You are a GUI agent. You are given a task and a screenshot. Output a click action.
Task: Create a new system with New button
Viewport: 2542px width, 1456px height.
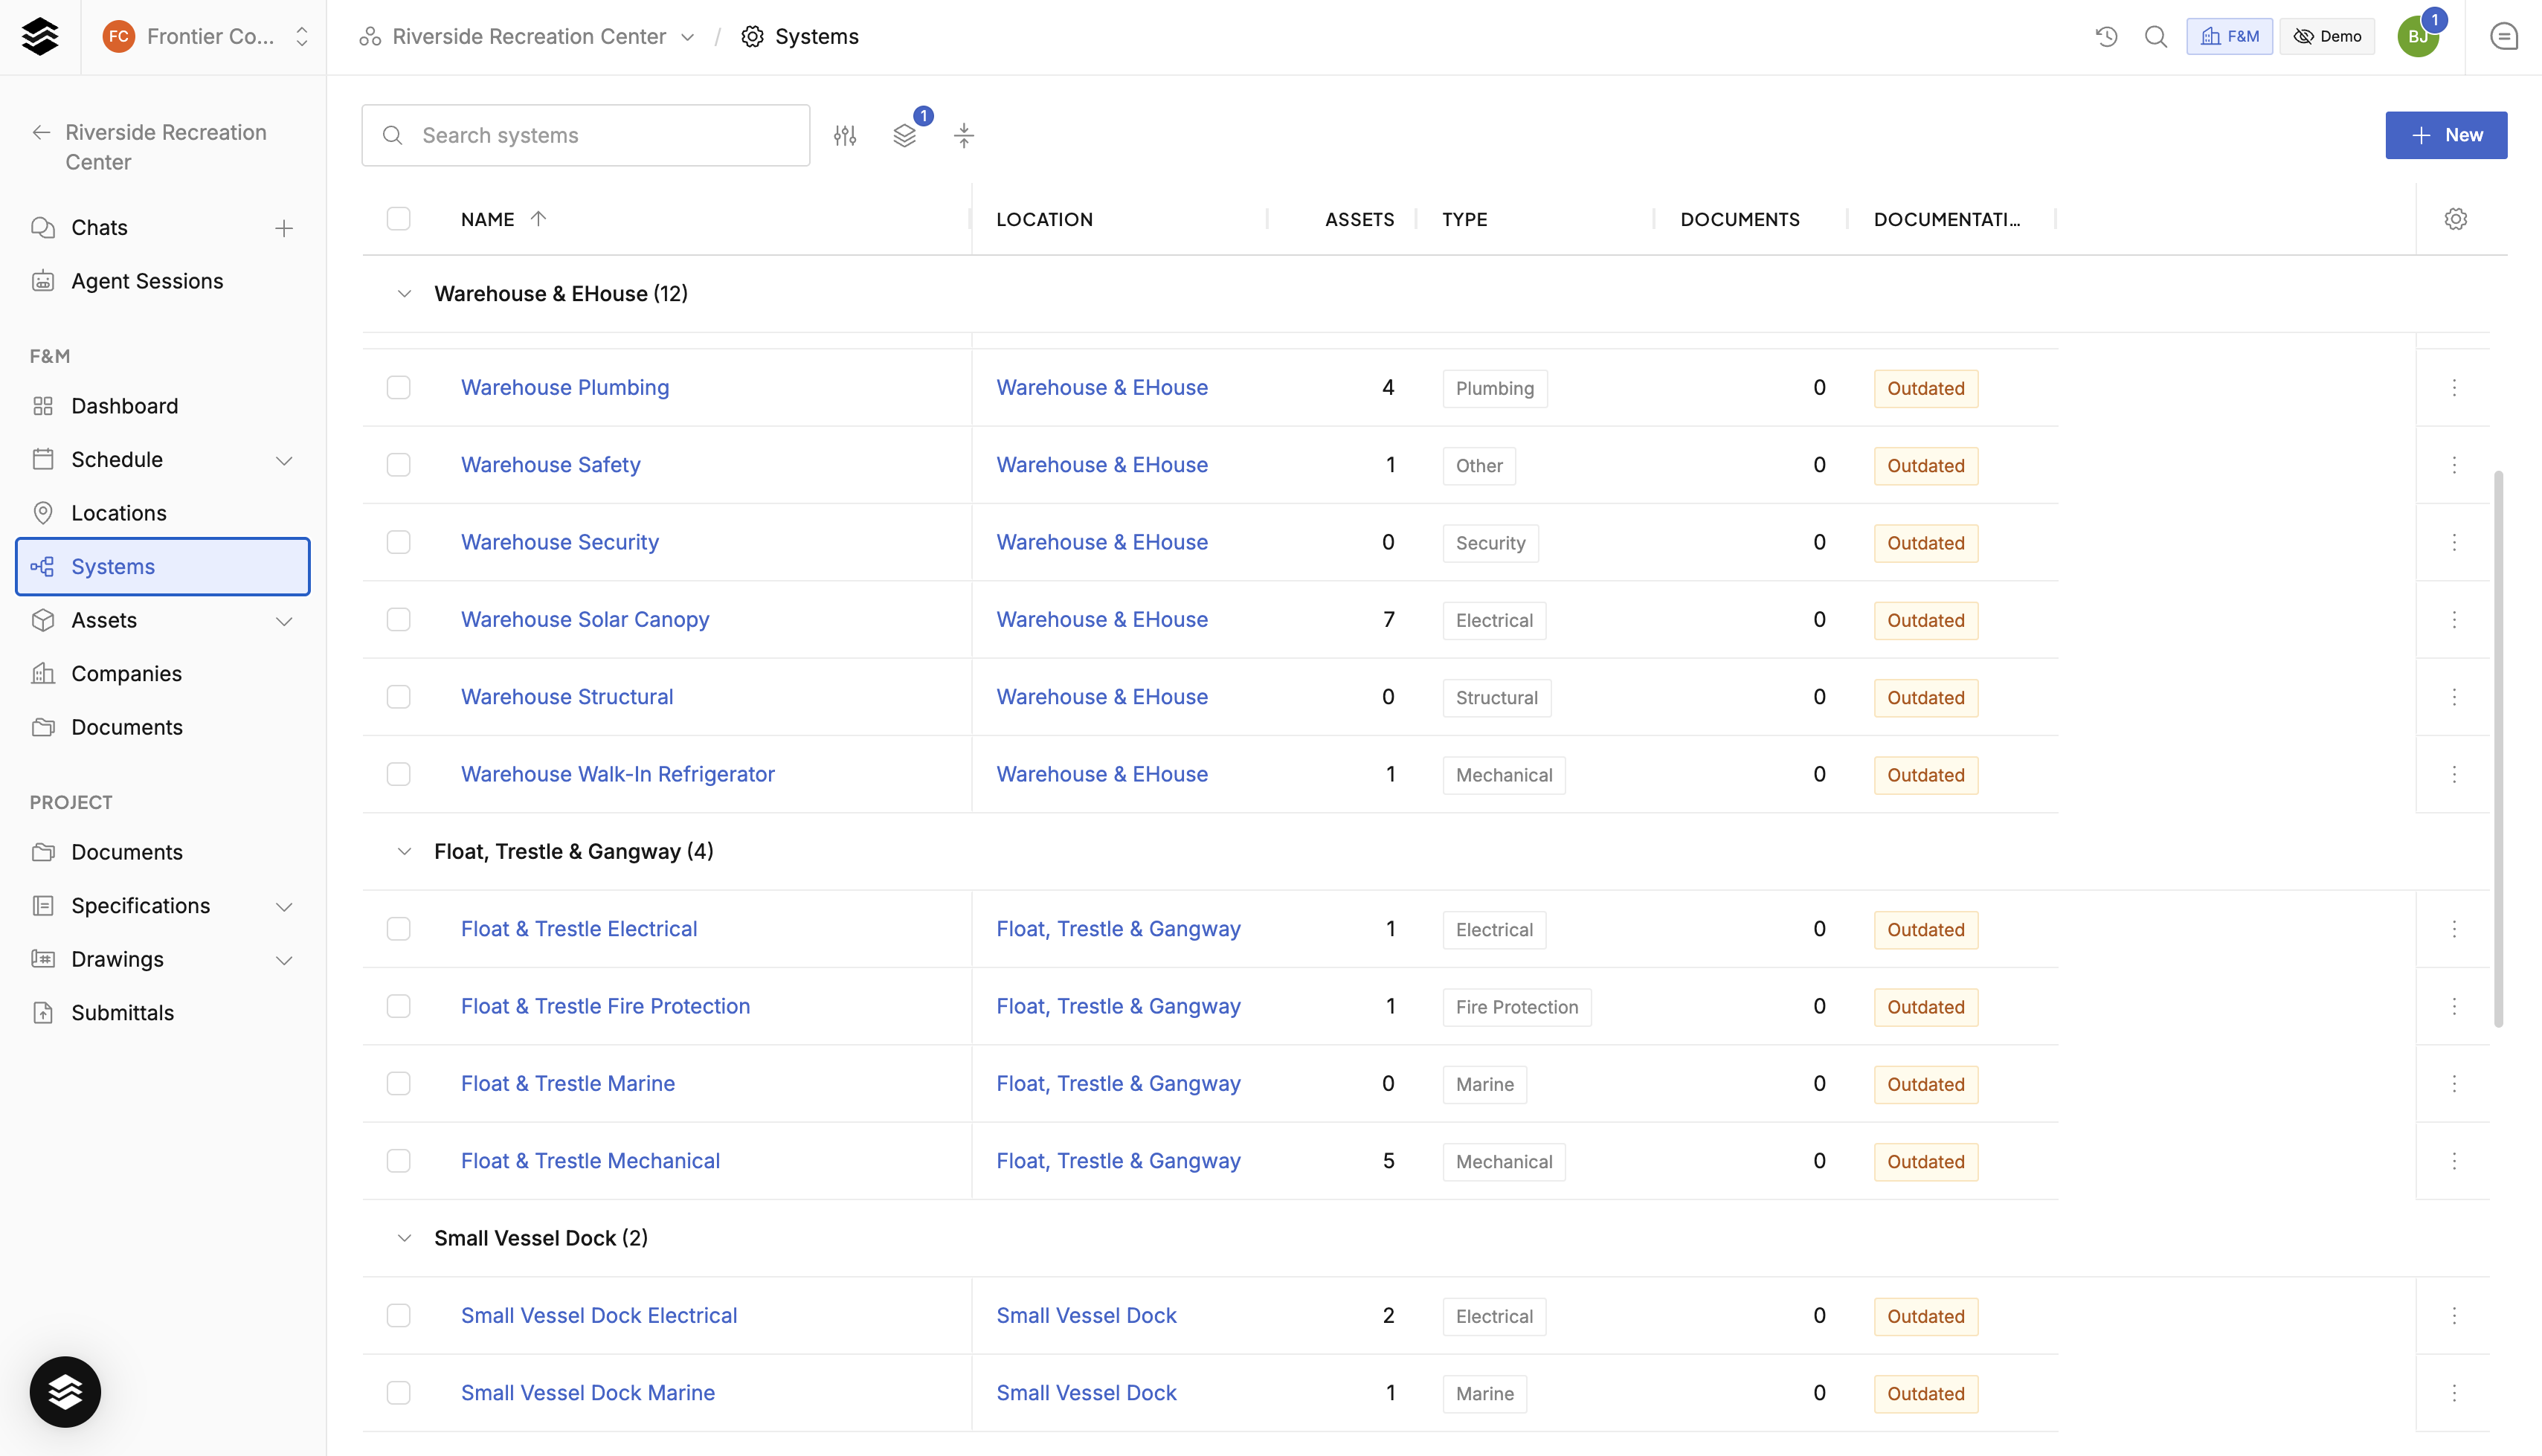2446,135
